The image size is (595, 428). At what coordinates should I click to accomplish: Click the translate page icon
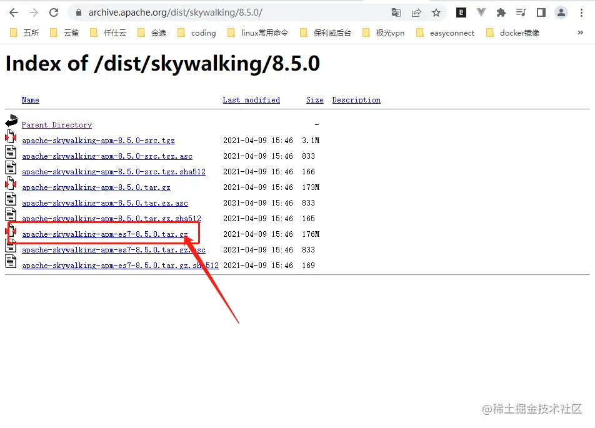point(396,12)
